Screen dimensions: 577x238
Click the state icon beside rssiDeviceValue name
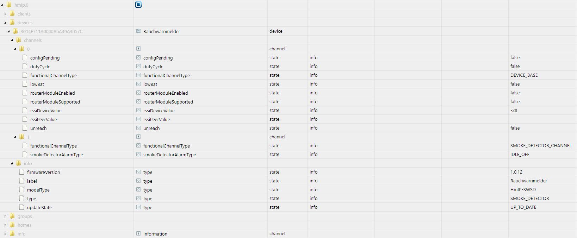pyautogui.click(x=138, y=111)
